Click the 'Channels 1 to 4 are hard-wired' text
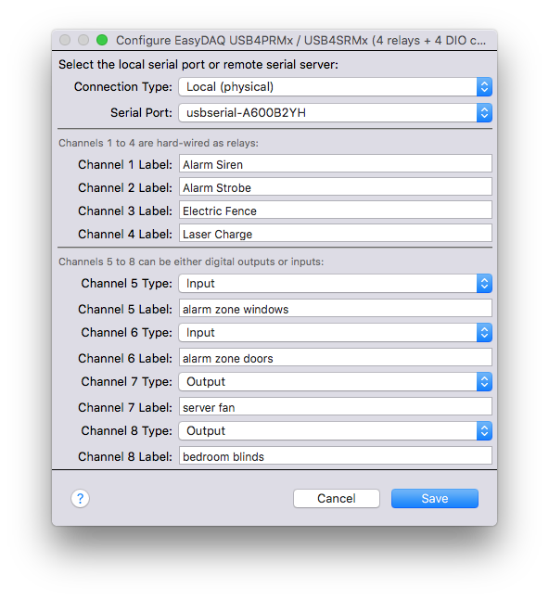 click(159, 143)
